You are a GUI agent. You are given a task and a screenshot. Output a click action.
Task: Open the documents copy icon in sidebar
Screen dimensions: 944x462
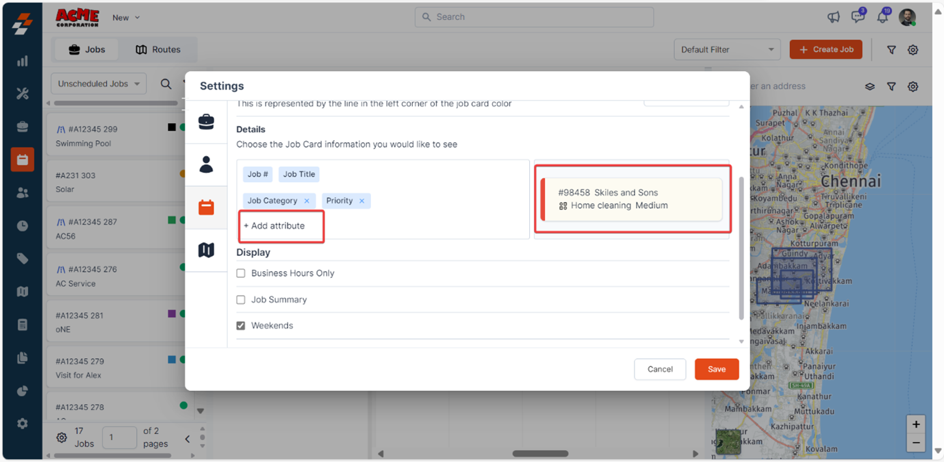point(23,358)
